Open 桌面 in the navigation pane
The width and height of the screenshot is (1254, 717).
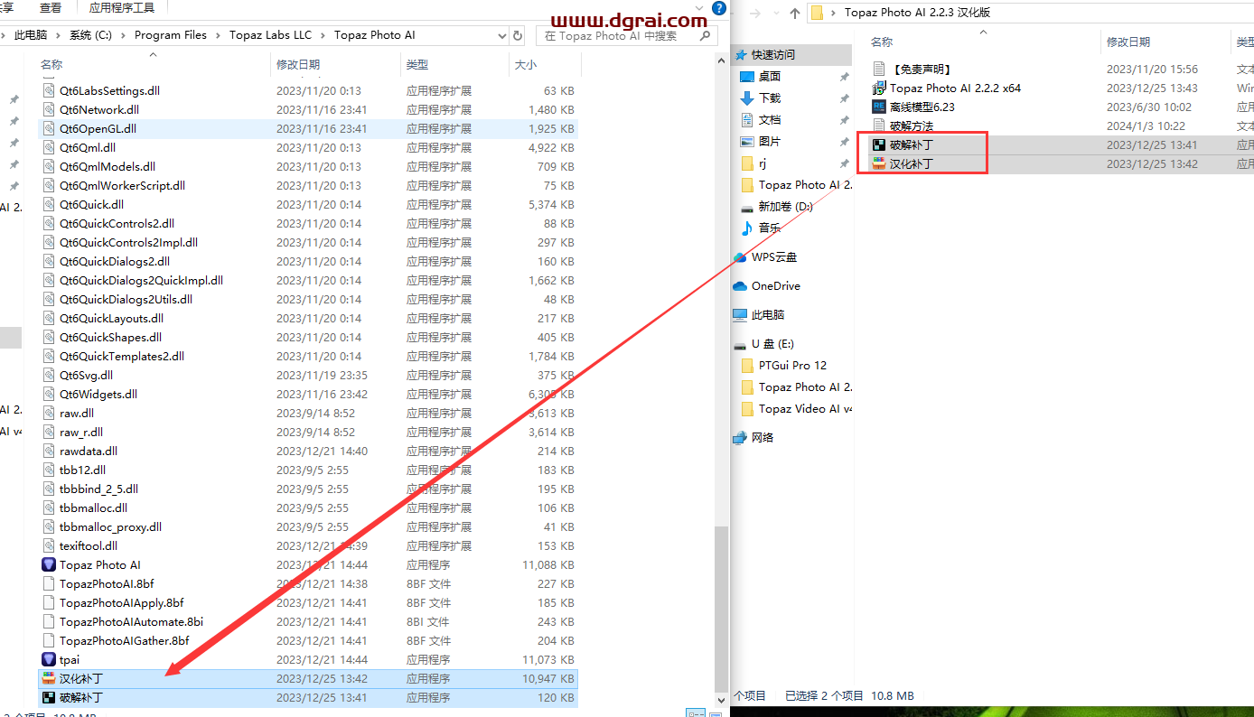coord(770,77)
